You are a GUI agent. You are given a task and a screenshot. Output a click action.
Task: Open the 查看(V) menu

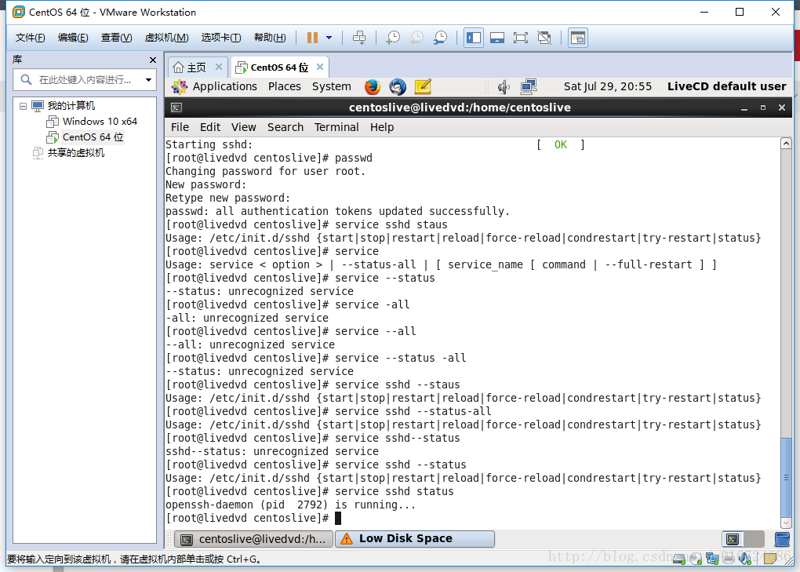tap(116, 38)
